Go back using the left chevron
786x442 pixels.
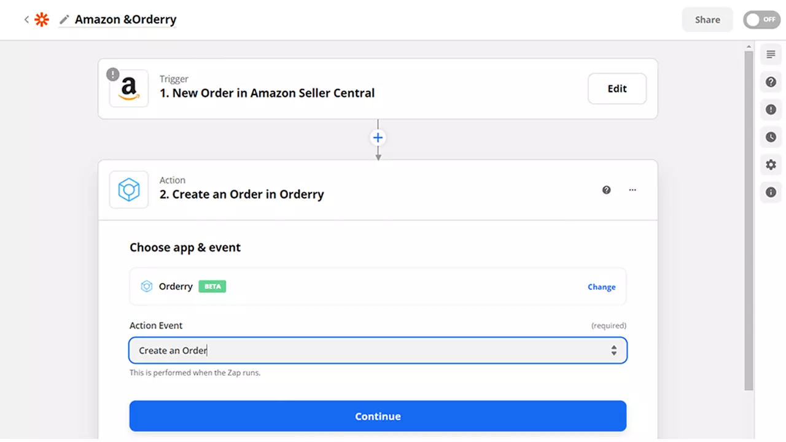26,20
